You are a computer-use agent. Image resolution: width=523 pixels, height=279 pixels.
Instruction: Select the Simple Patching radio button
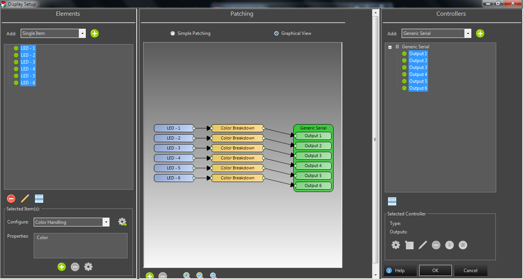coord(173,33)
